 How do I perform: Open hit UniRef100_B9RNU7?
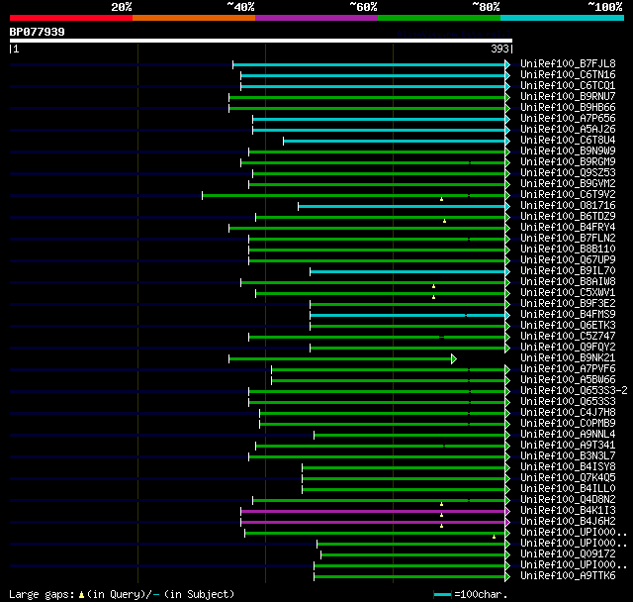coord(568,97)
